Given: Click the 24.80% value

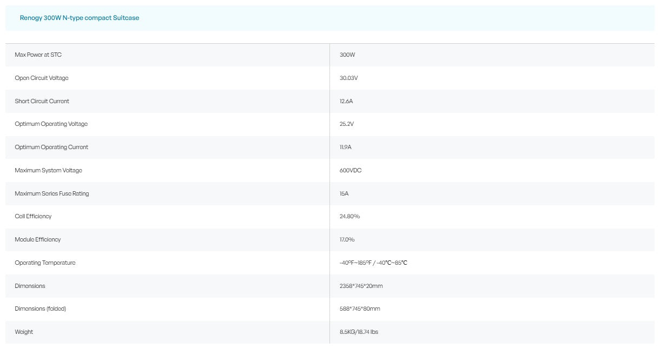Looking at the screenshot, I should [x=349, y=216].
